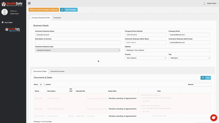
Task: Click the sidebar user avatar
Action: pyautogui.click(x=5, y=12)
